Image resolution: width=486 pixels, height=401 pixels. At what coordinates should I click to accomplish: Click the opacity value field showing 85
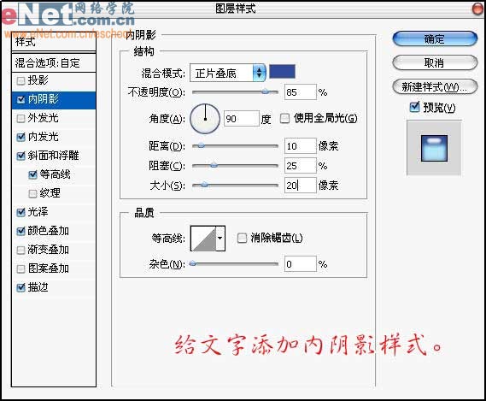click(301, 92)
